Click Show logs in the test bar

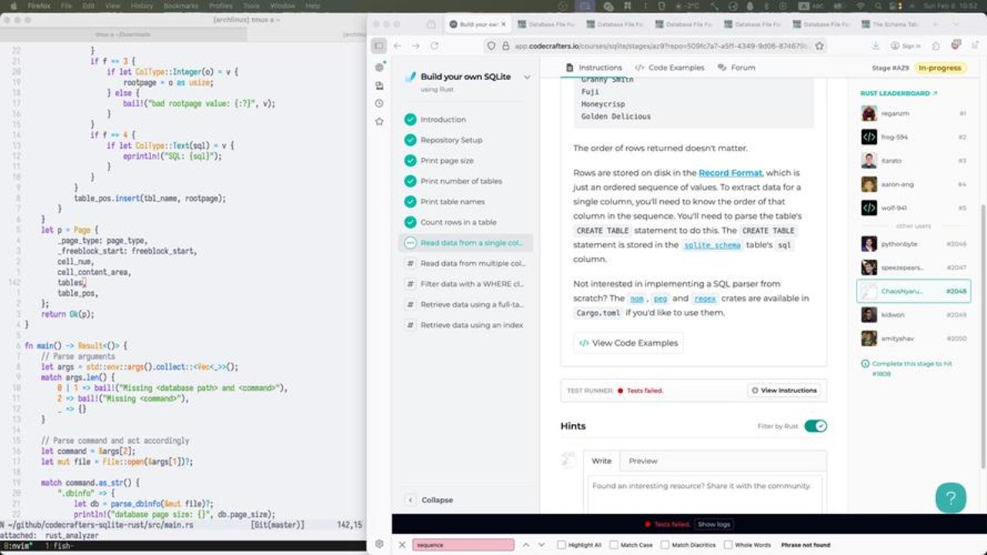tap(713, 524)
